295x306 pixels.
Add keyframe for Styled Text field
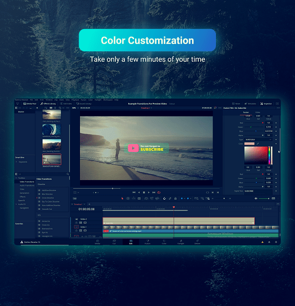(x=276, y=191)
